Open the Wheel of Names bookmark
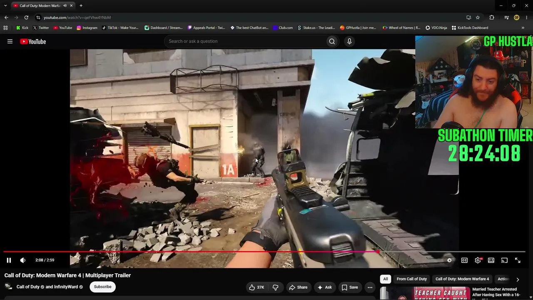Screen dimensions: 533x300 pyautogui.click(x=401, y=28)
